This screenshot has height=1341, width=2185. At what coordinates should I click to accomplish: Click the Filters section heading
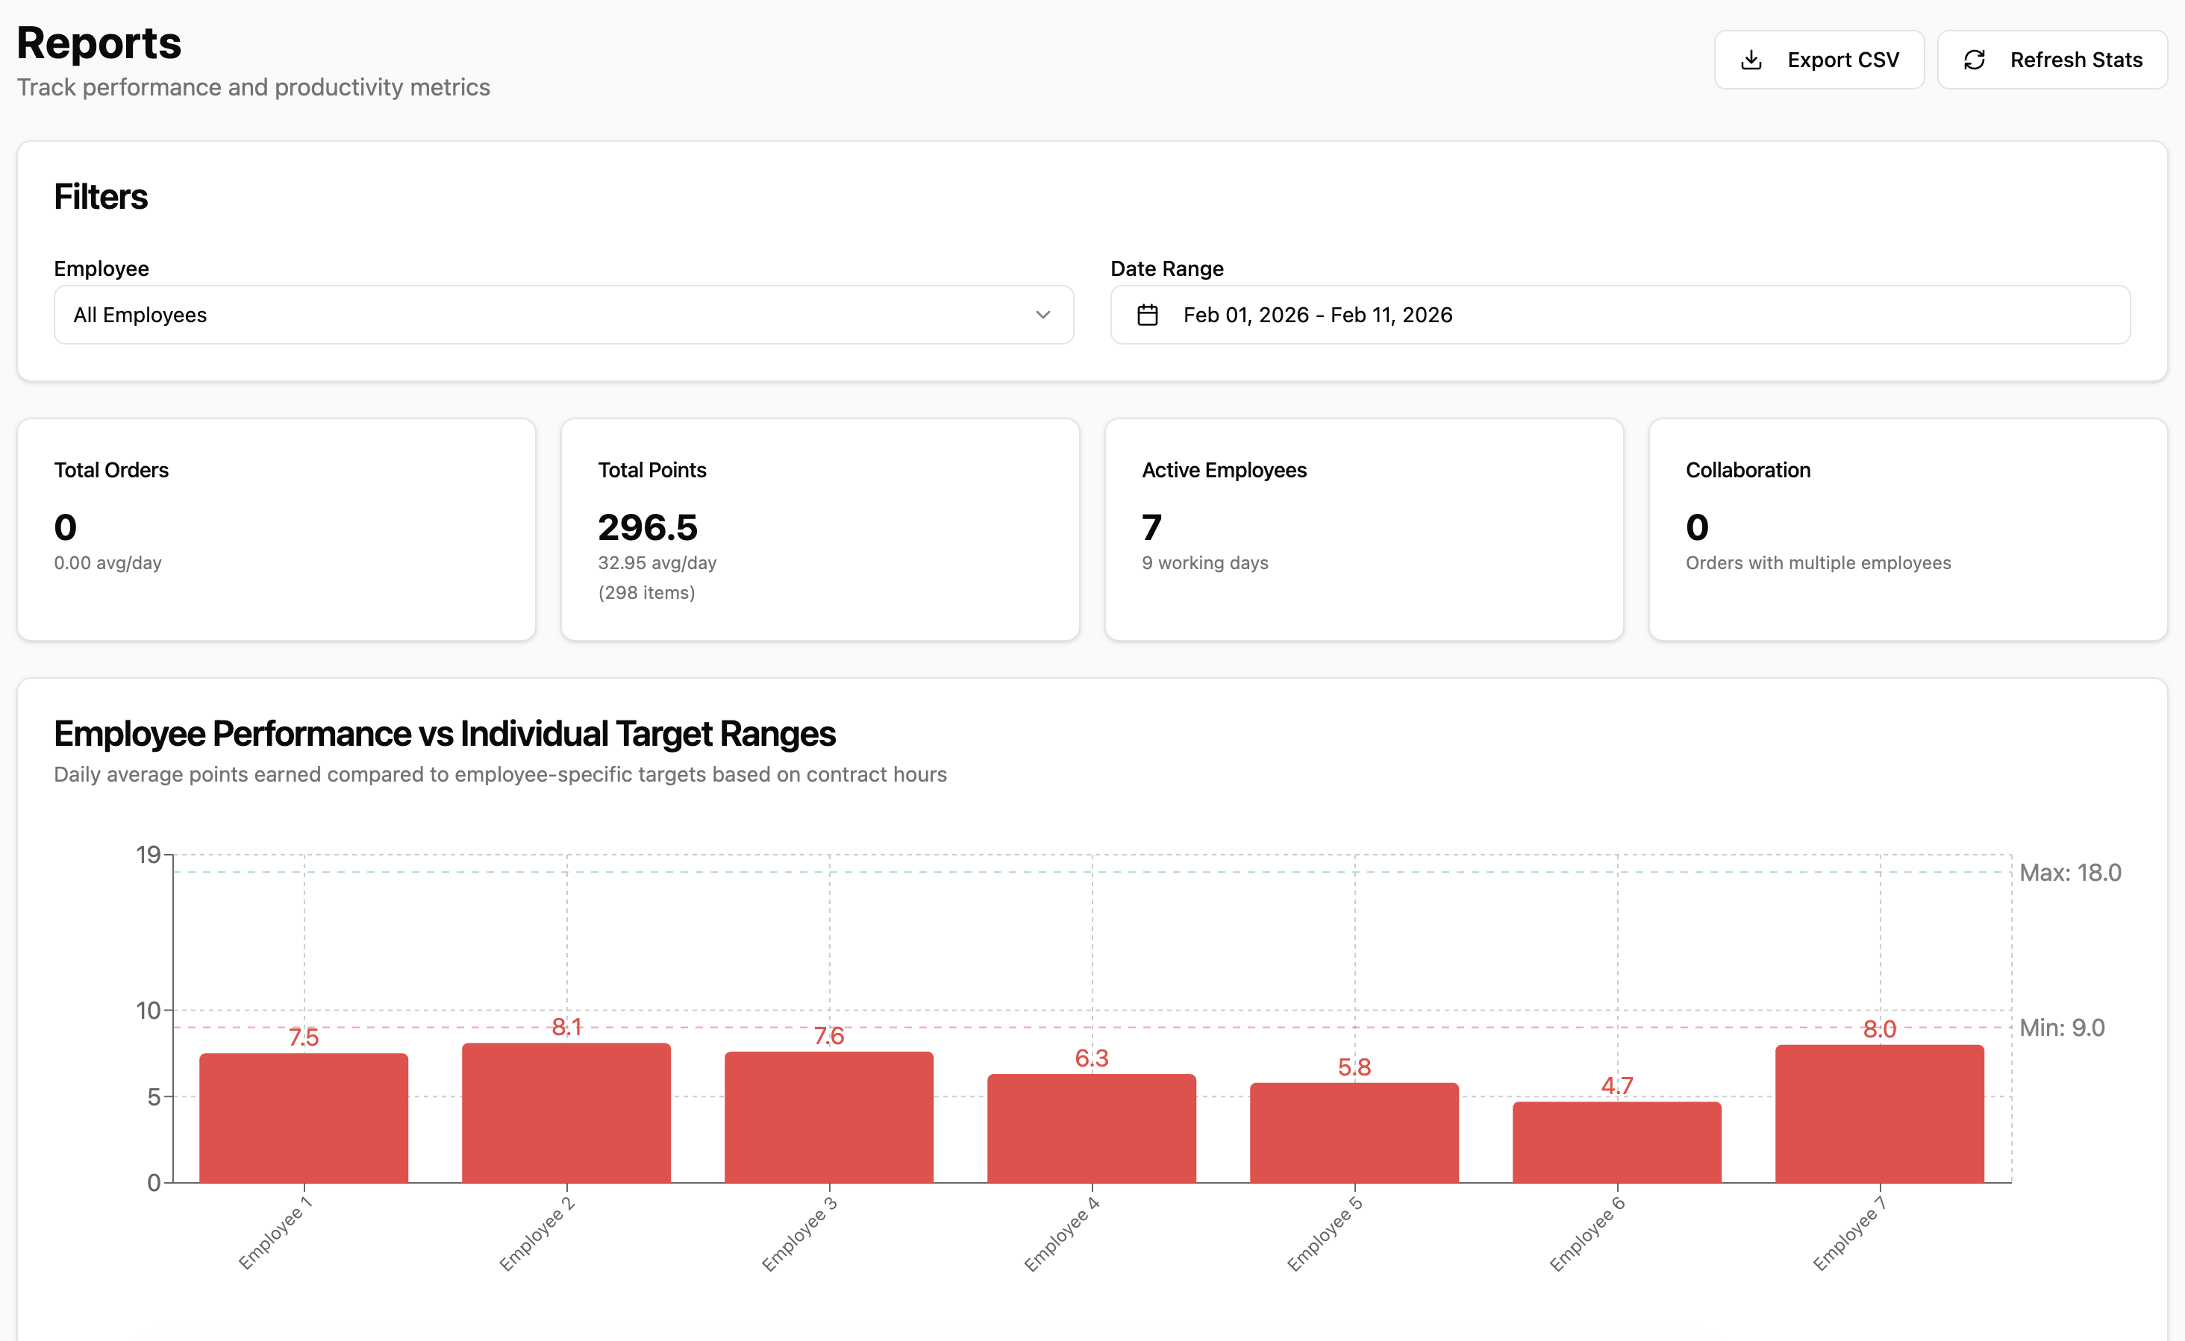pyautogui.click(x=101, y=196)
